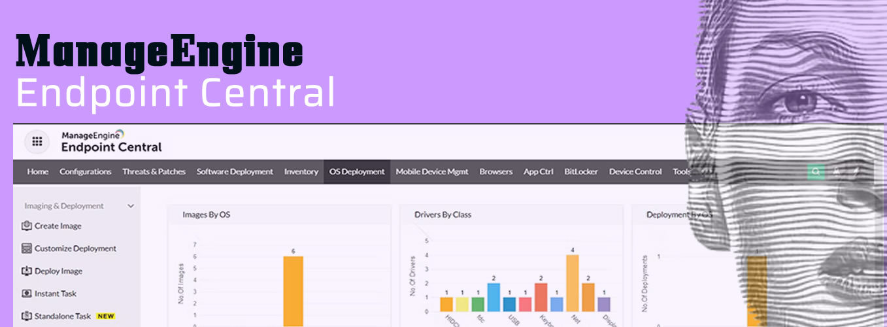This screenshot has height=327, width=887.
Task: Open the Instant Task link
Action: tap(56, 294)
